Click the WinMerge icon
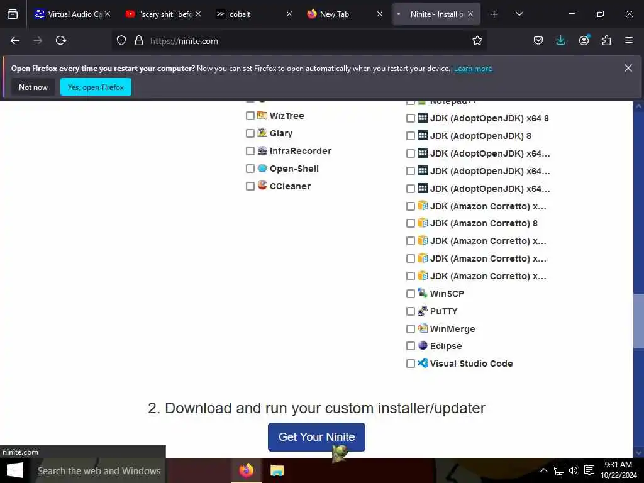The height and width of the screenshot is (483, 644). pyautogui.click(x=422, y=328)
